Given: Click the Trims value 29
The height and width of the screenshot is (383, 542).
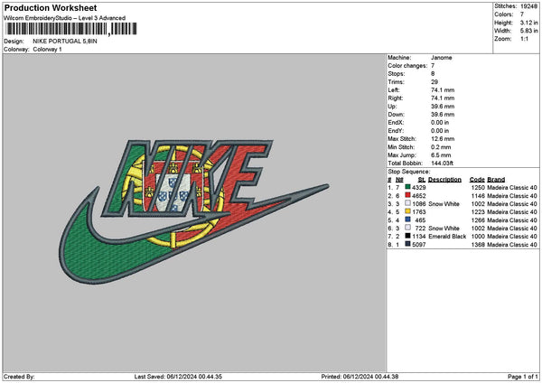Looking at the screenshot, I should pos(435,82).
